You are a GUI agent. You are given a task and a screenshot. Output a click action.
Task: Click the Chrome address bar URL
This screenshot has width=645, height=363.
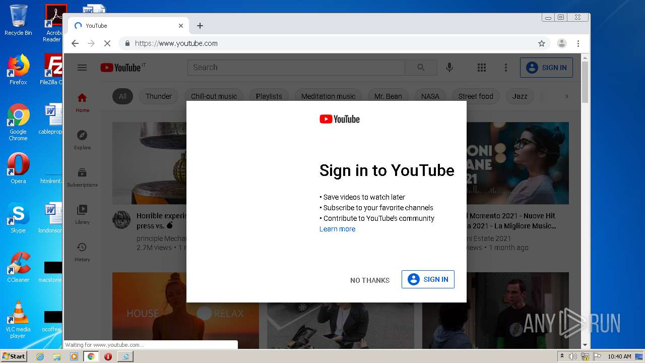tap(176, 43)
